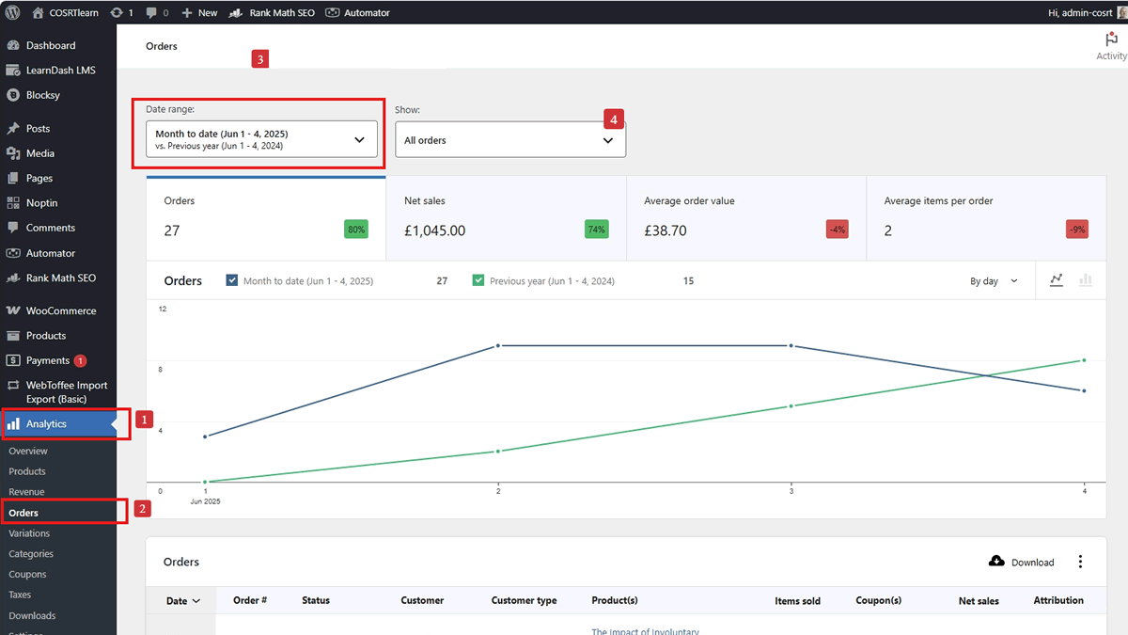Click the updates icon in admin bar
The height and width of the screenshot is (635, 1128).
click(x=116, y=13)
